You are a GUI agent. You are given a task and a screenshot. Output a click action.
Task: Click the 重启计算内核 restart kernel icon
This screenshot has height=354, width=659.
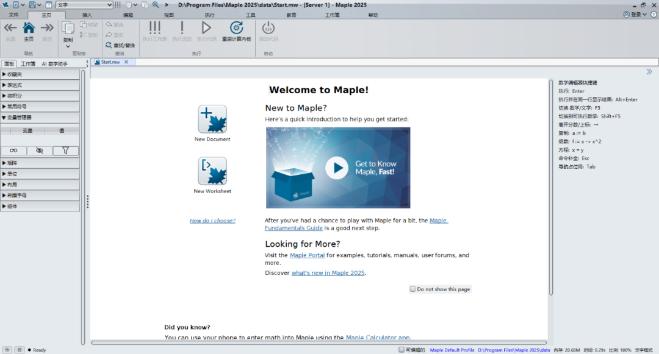236,29
